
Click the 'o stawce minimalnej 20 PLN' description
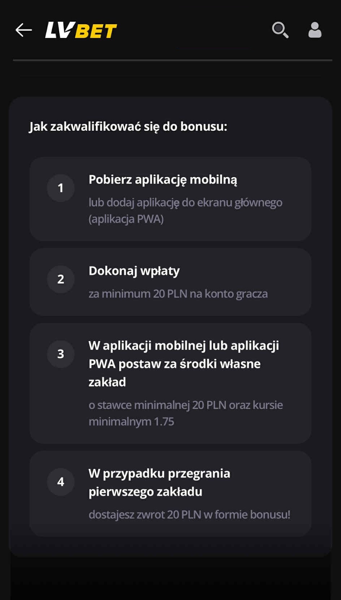tap(157, 405)
